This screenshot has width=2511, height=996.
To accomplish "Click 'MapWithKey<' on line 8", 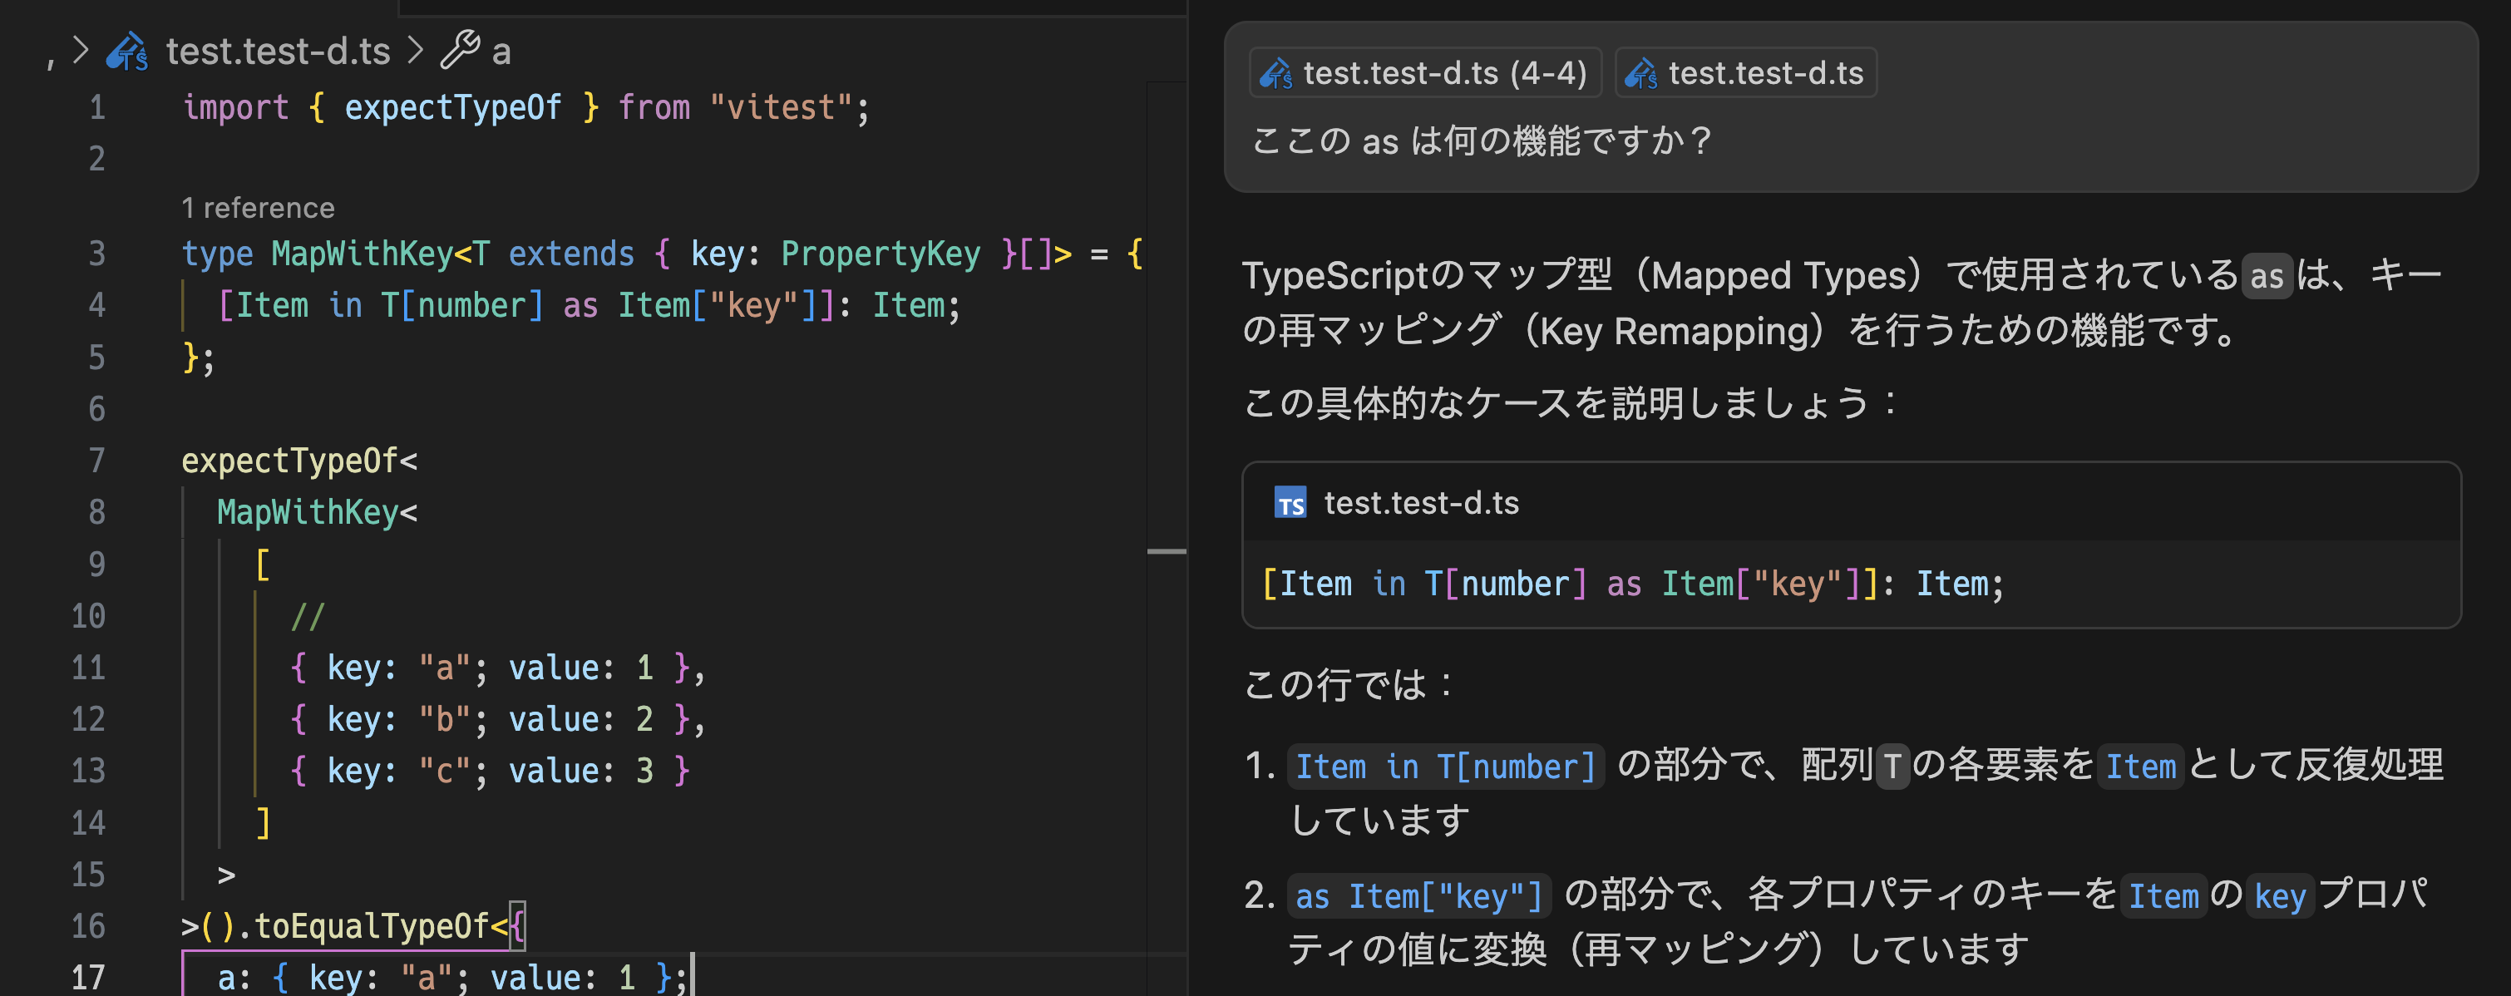I will click(317, 513).
